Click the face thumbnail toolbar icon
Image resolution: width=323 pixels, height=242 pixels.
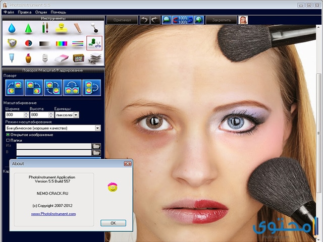click(243, 20)
